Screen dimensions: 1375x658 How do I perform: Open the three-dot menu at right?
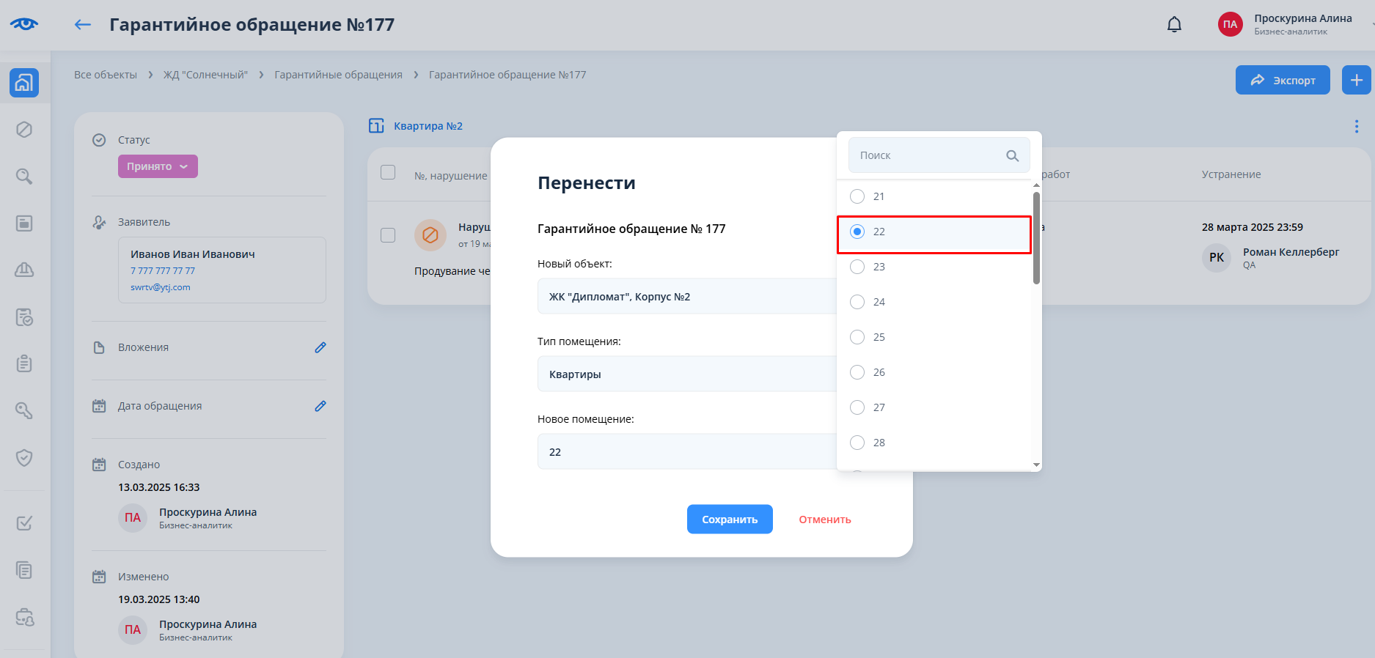[1356, 127]
